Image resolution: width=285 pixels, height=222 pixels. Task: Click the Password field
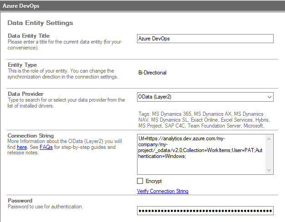tap(205, 211)
